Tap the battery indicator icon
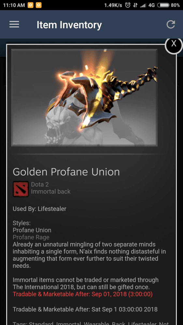This screenshot has height=325, width=183. 163,5
